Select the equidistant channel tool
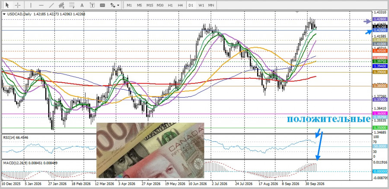 pyautogui.click(x=62, y=5)
